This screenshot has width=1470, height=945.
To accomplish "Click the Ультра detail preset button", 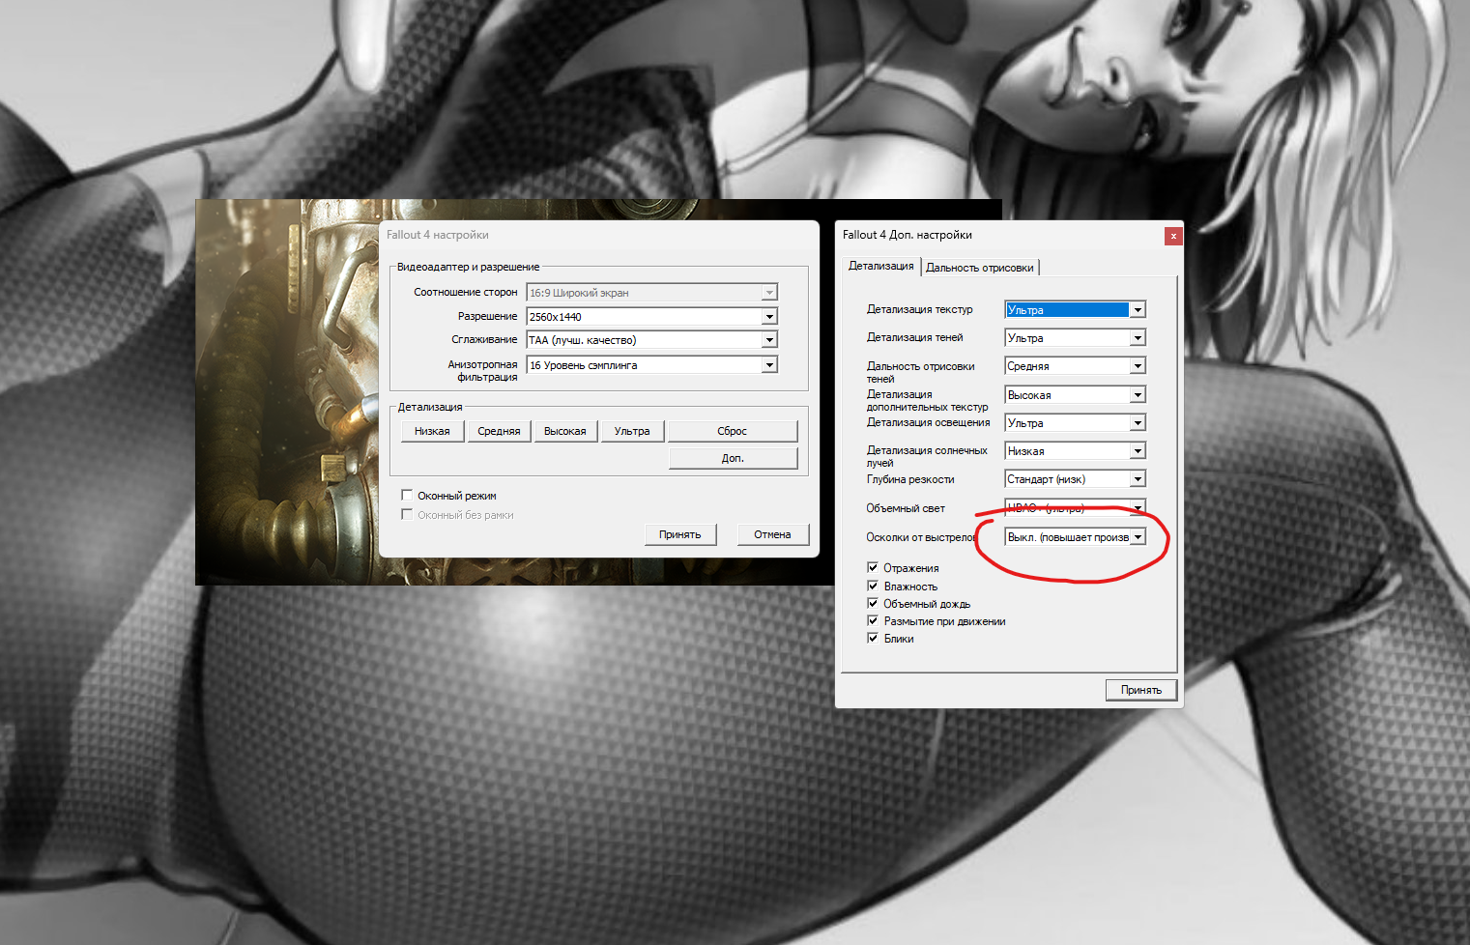I will [x=632, y=431].
